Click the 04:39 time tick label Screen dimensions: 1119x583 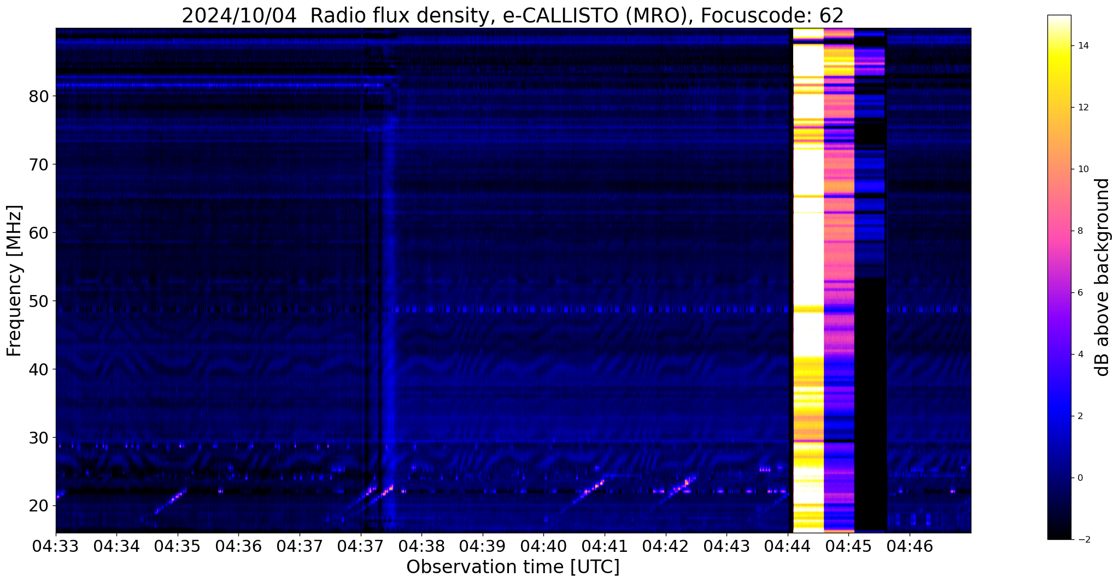click(483, 545)
